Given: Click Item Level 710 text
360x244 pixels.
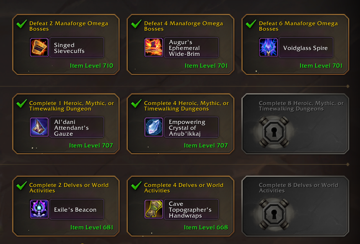Looking at the screenshot, I should tap(92, 66).
